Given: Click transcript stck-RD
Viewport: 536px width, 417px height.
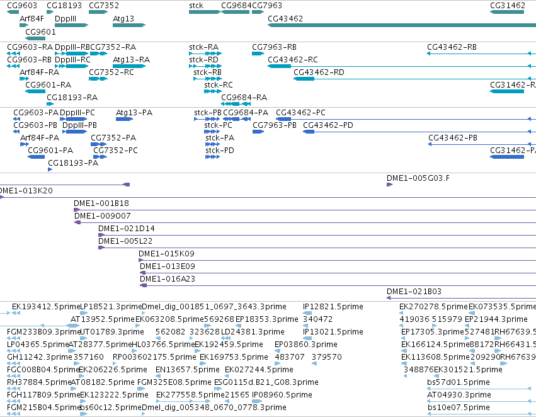Looking at the screenshot, I should pyautogui.click(x=205, y=66).
